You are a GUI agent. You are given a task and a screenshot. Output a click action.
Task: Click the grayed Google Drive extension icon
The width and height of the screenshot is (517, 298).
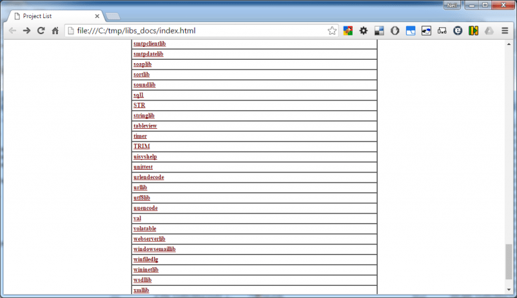489,31
